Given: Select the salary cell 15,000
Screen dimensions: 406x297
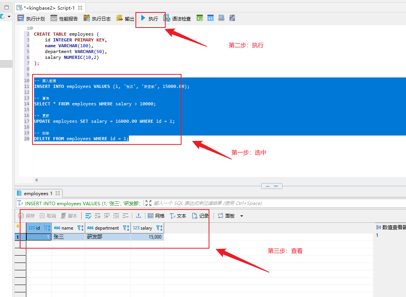Looking at the screenshot, I should tap(147, 237).
